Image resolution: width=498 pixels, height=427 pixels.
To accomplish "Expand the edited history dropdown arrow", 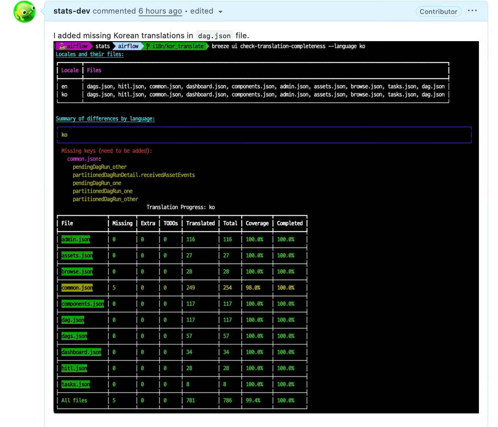I will pyautogui.click(x=221, y=12).
